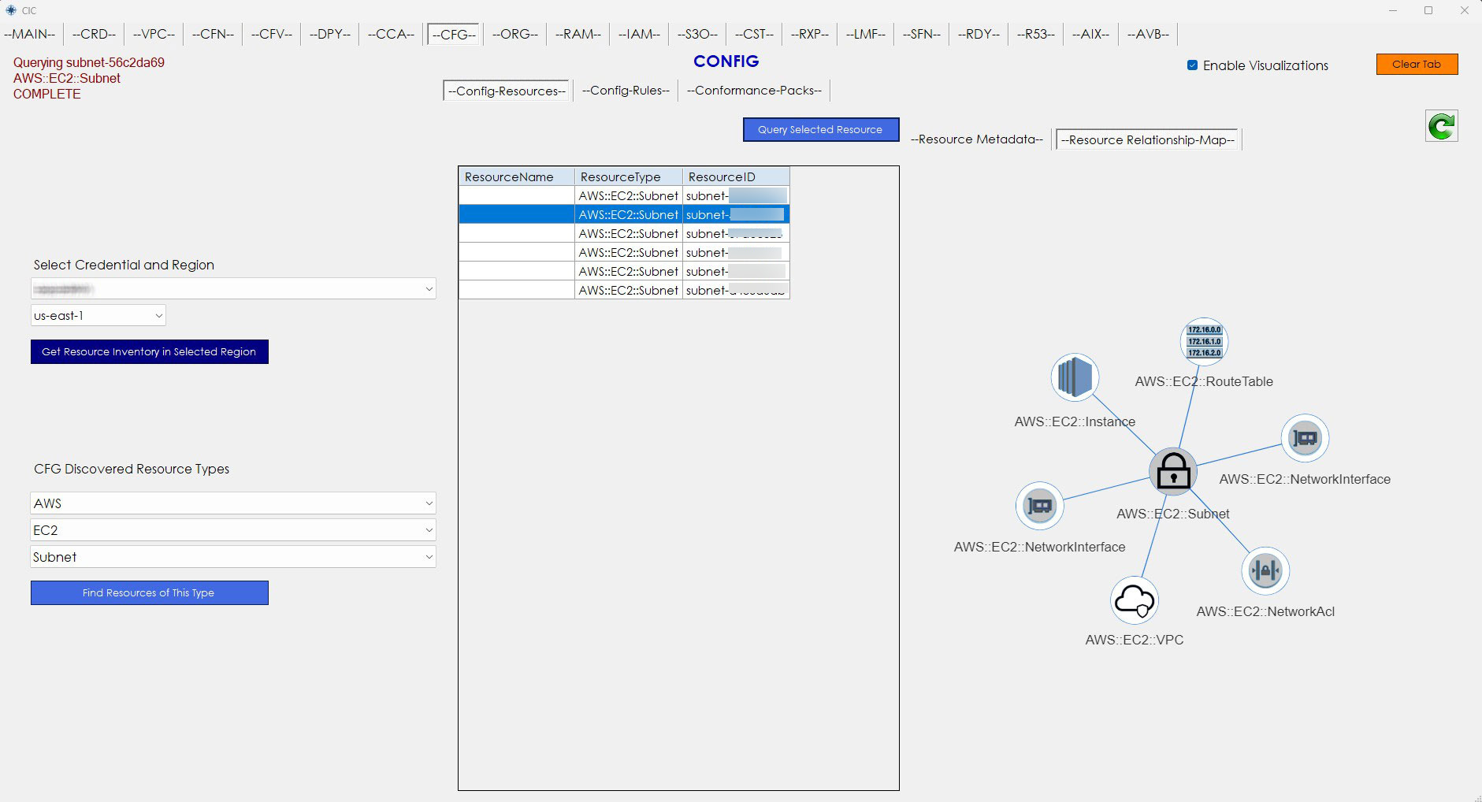1482x802 pixels.
Task: Select the central Subnet lock icon
Action: pyautogui.click(x=1173, y=472)
